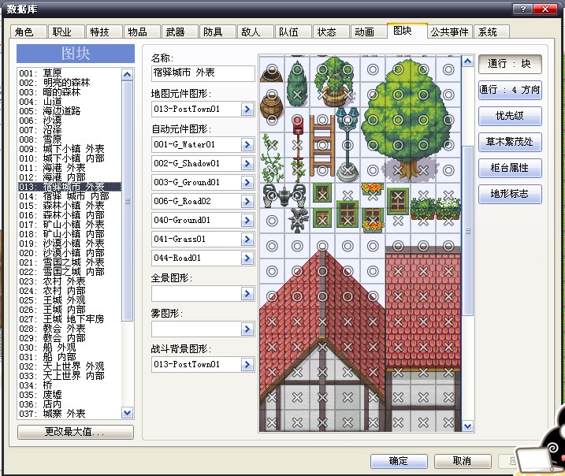Click tile palette scroll-up arrow

click(467, 61)
